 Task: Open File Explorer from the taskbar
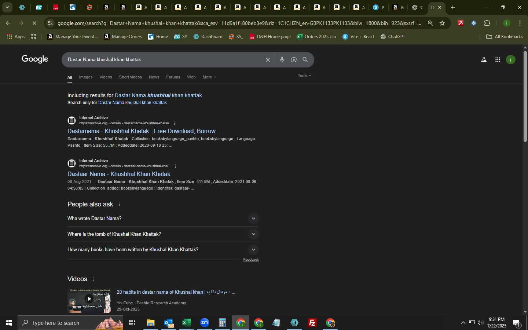[x=151, y=323]
